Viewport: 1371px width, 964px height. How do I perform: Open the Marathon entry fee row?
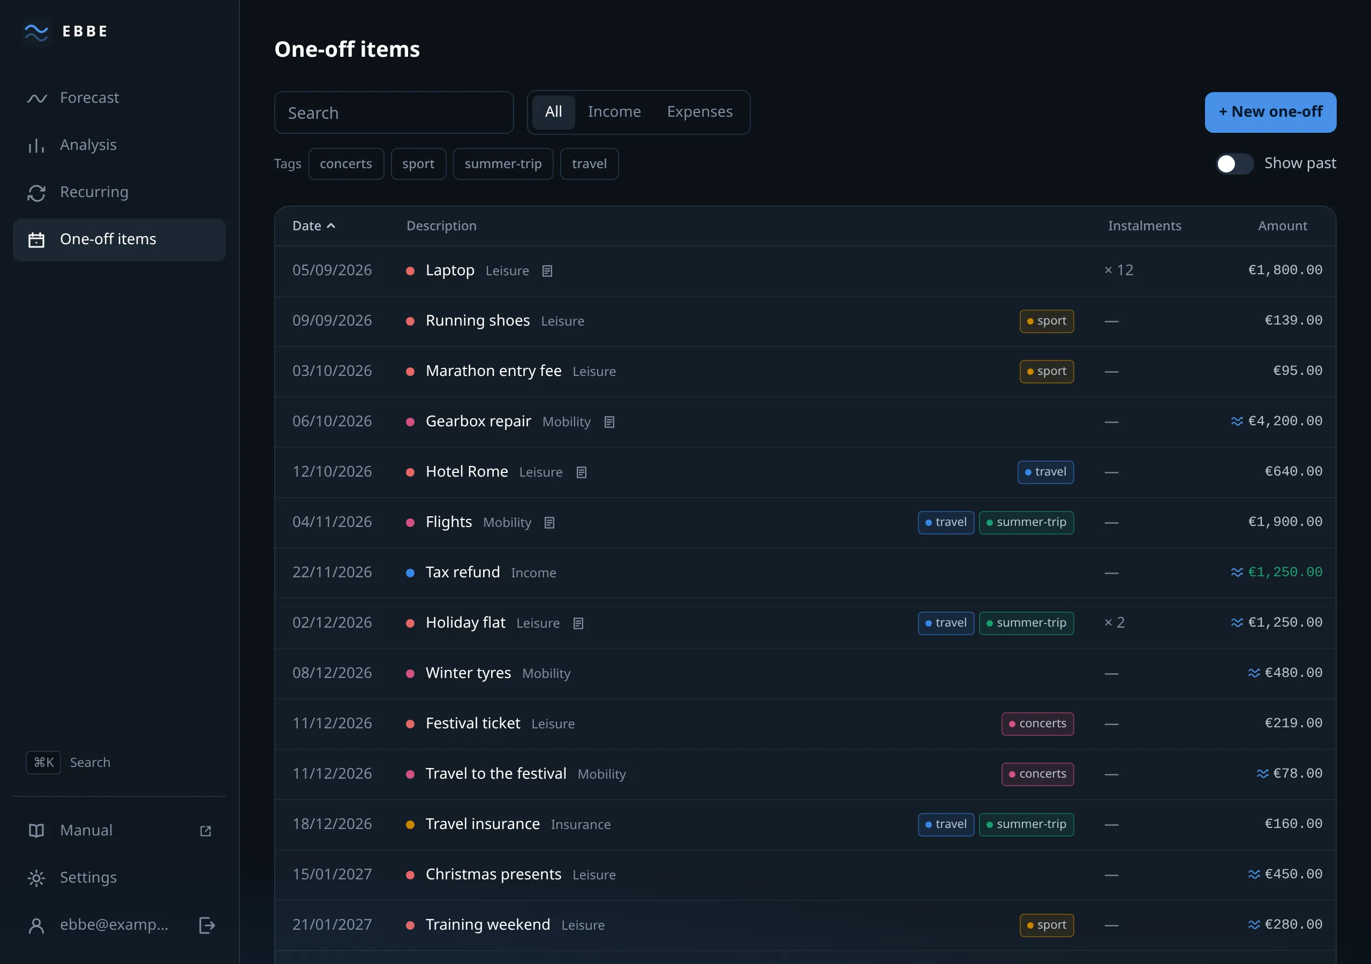tap(805, 372)
